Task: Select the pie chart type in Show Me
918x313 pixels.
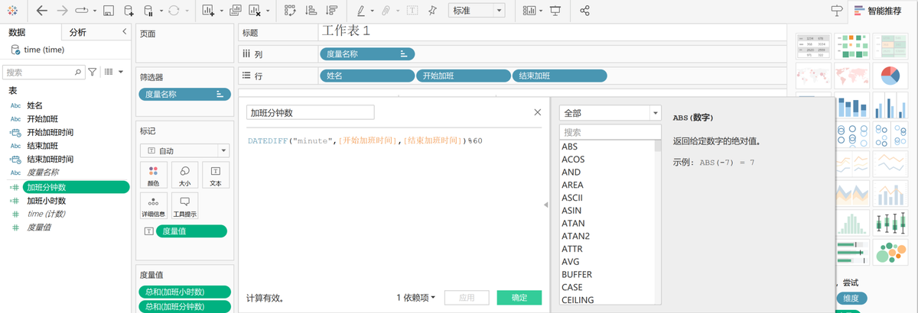Action: [x=890, y=75]
